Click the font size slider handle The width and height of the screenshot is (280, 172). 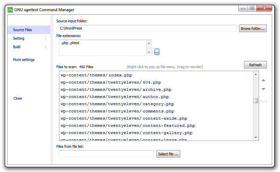click(x=255, y=101)
